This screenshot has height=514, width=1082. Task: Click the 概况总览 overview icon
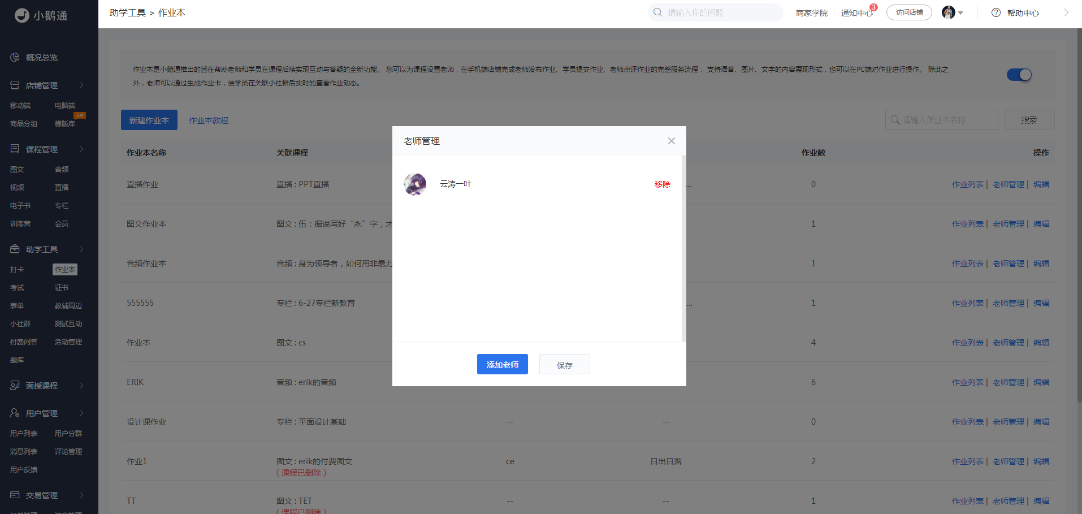(15, 57)
